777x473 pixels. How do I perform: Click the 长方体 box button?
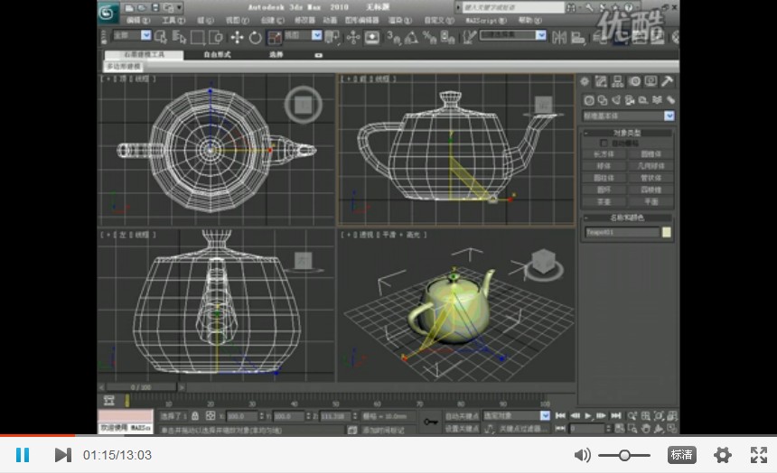604,154
